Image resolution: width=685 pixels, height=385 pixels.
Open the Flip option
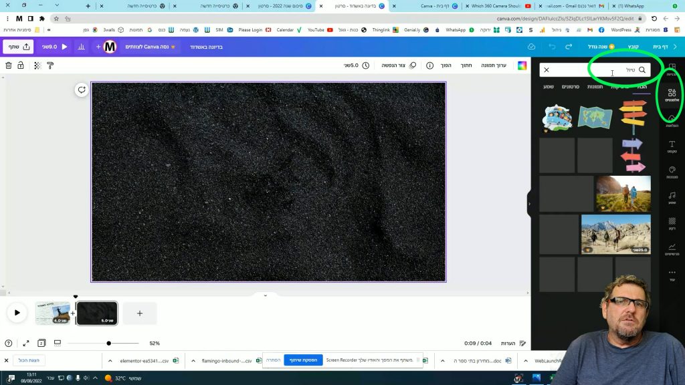(446, 66)
